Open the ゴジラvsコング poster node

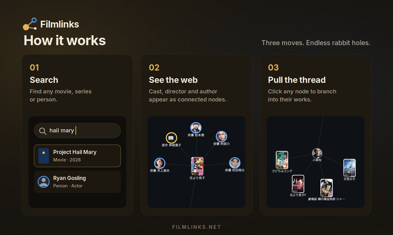[282, 160]
